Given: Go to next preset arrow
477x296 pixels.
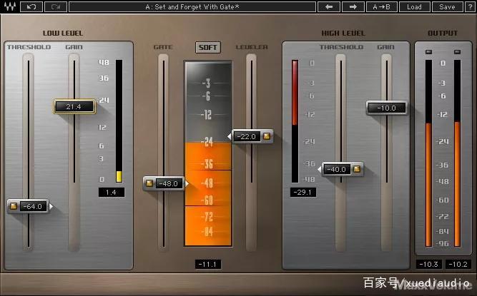Looking at the screenshot, I should point(353,6).
